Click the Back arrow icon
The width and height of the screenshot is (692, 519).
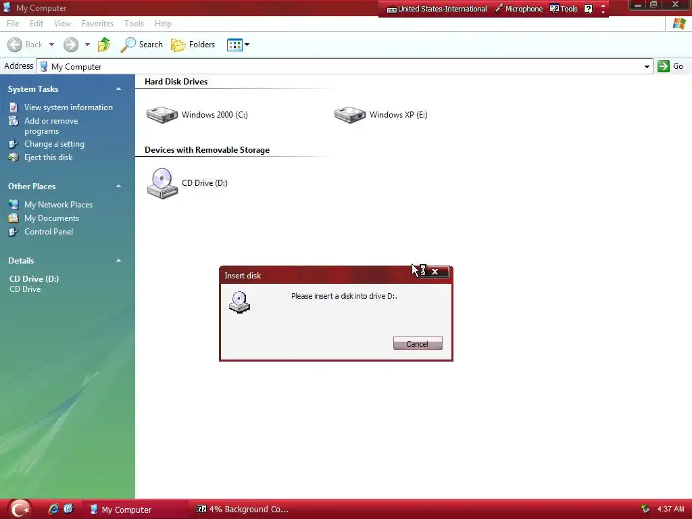pos(15,45)
